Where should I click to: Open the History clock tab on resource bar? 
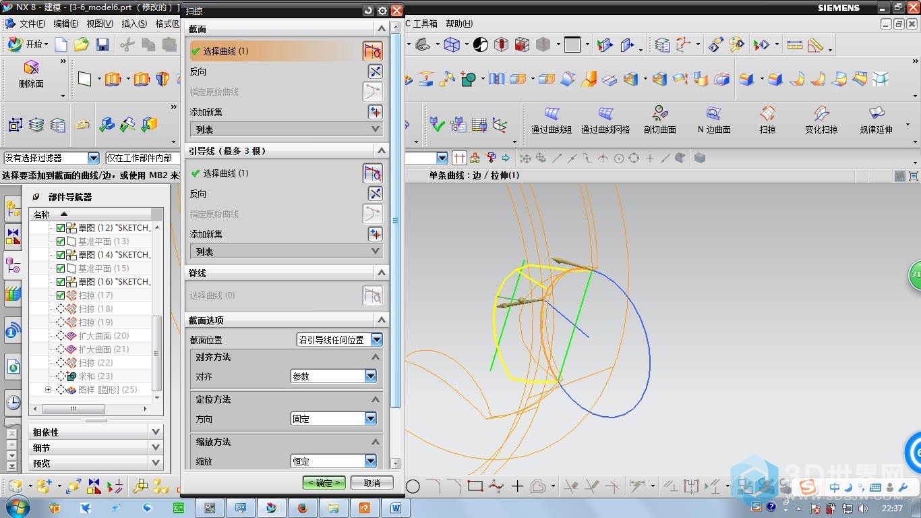(x=13, y=403)
